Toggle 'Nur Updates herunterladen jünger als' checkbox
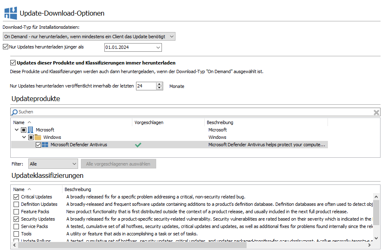The height and width of the screenshot is (251, 383). [x=6, y=47]
